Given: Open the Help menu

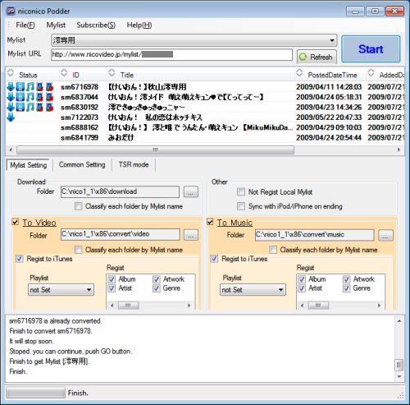Looking at the screenshot, I should 139,25.
